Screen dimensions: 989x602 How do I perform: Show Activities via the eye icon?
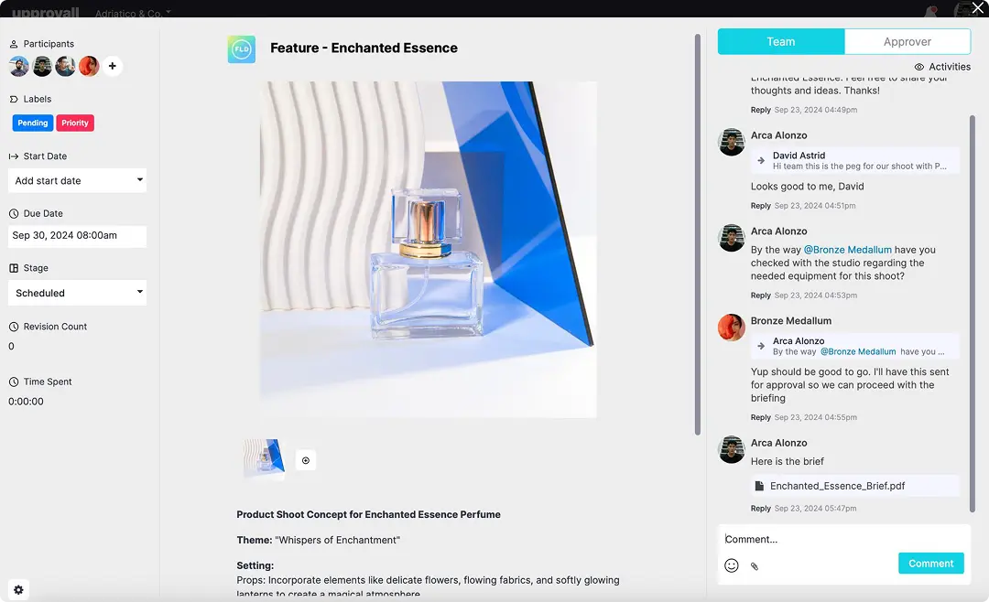pos(942,67)
